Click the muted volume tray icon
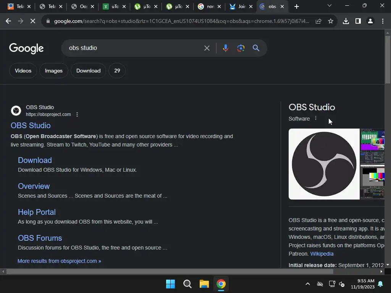Image resolution: width=391 pixels, height=293 pixels. pyautogui.click(x=342, y=284)
